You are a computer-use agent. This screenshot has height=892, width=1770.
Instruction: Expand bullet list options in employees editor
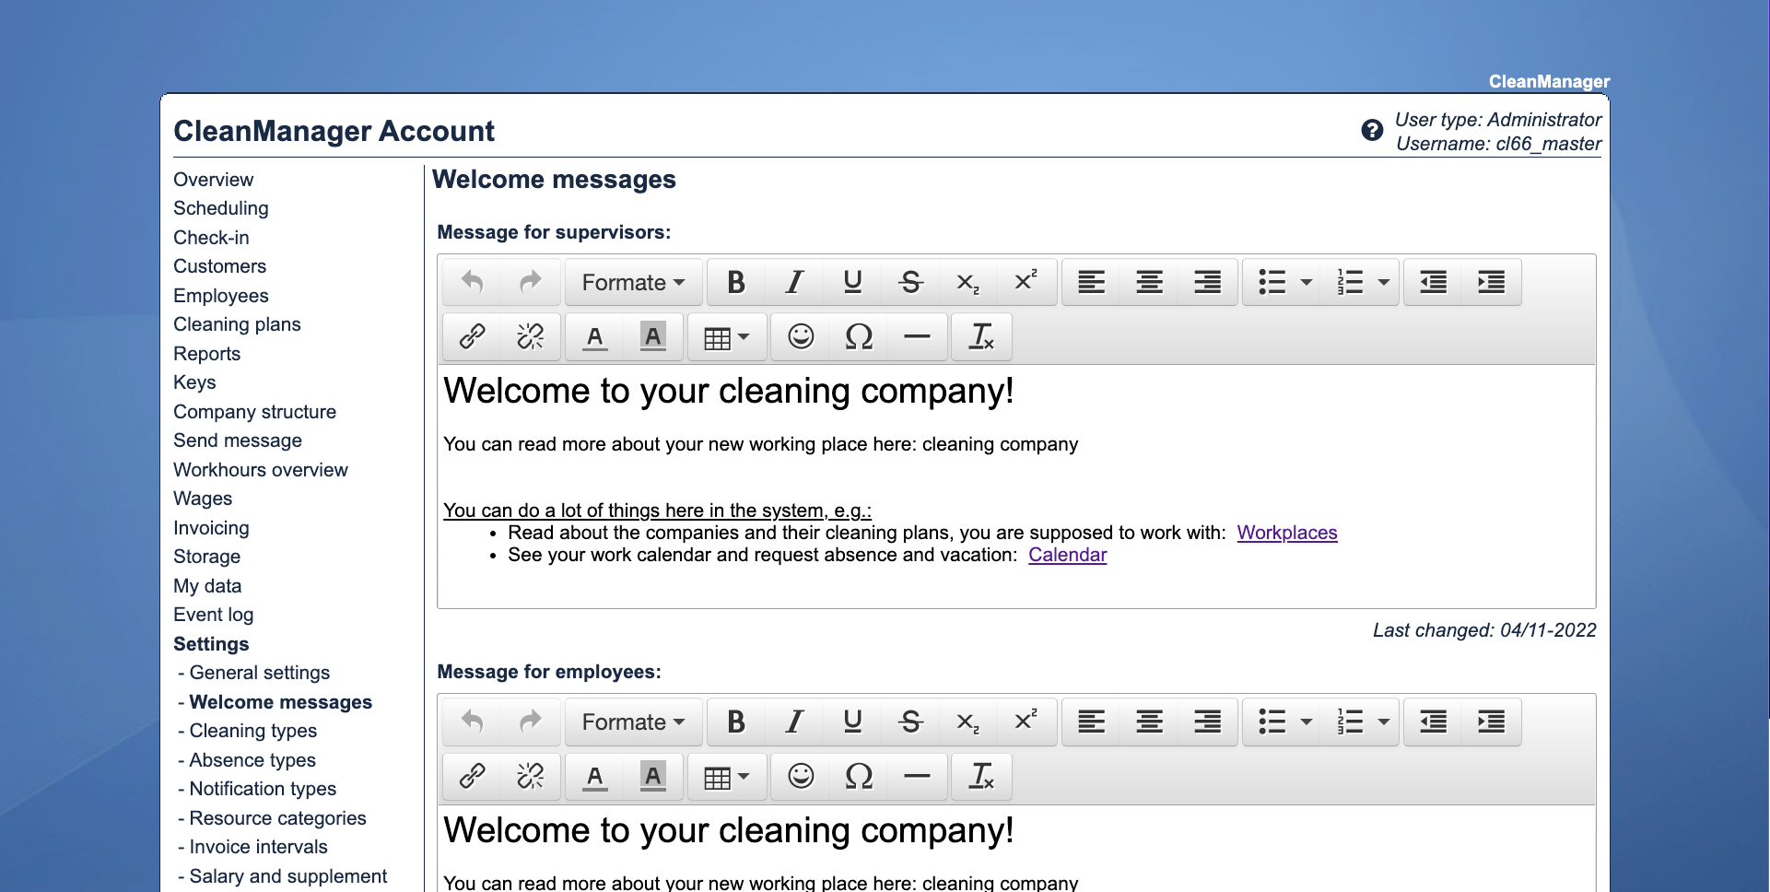pyautogui.click(x=1306, y=722)
